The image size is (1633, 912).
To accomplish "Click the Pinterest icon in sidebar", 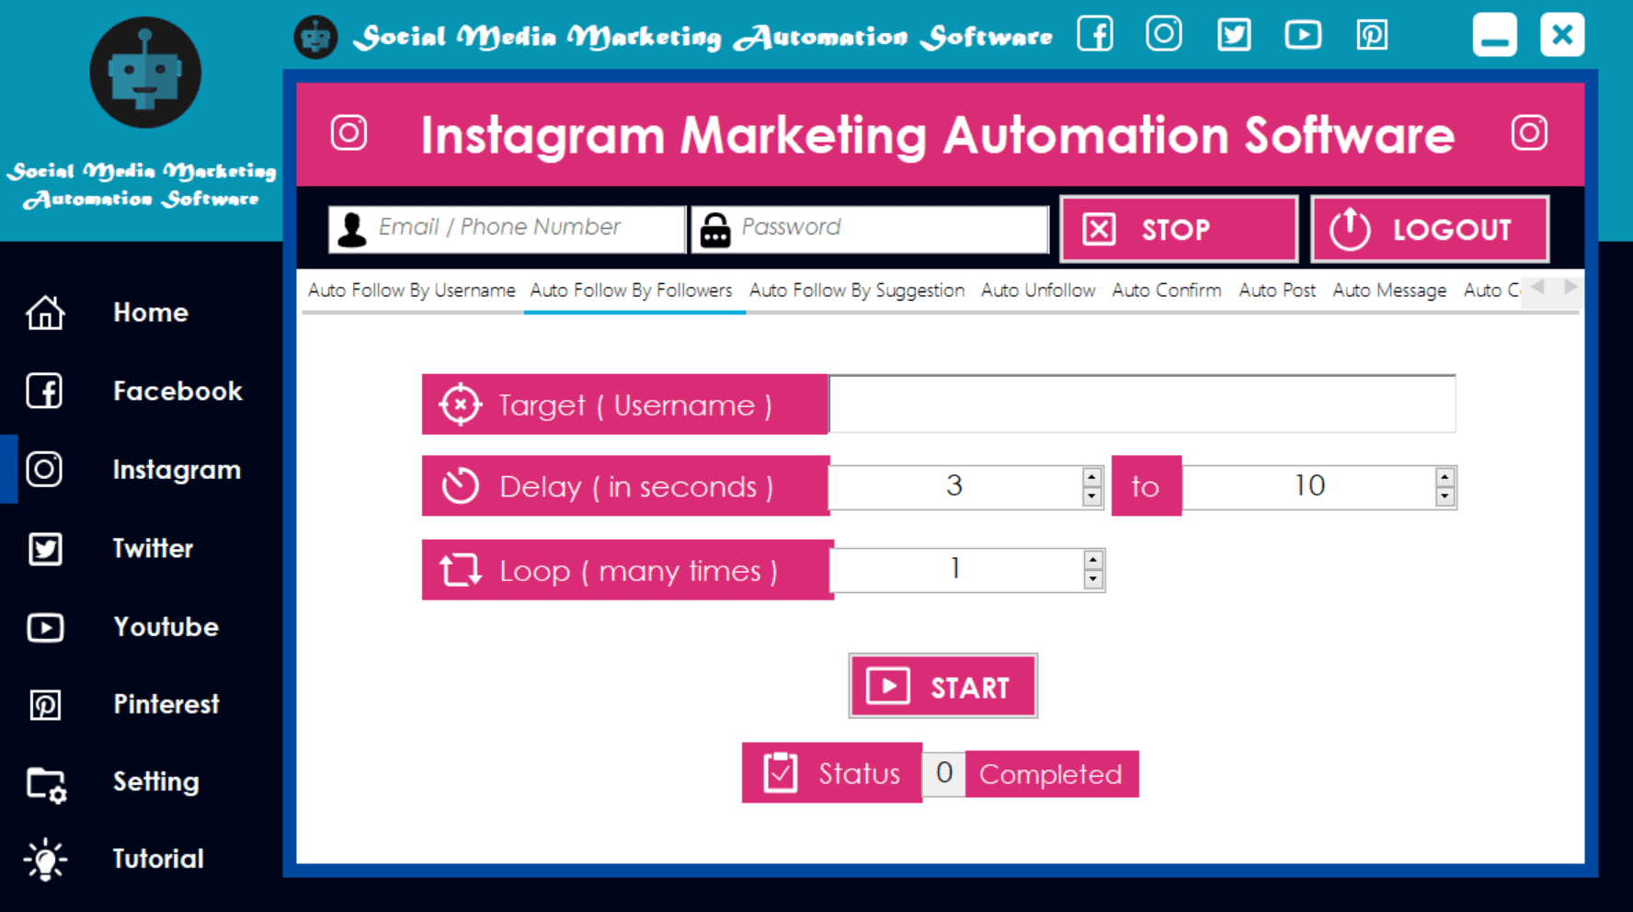I will 45,705.
